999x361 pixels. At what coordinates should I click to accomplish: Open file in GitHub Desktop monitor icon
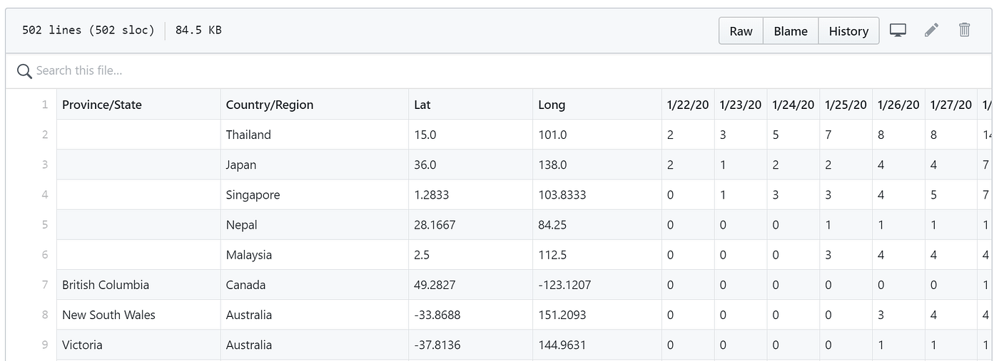[x=898, y=31]
